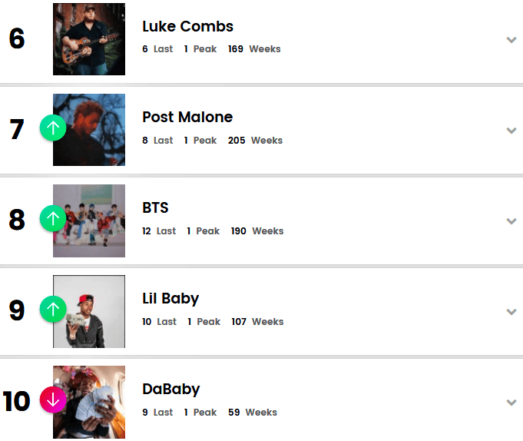Expand the Luke Combs chart entry

click(x=511, y=40)
